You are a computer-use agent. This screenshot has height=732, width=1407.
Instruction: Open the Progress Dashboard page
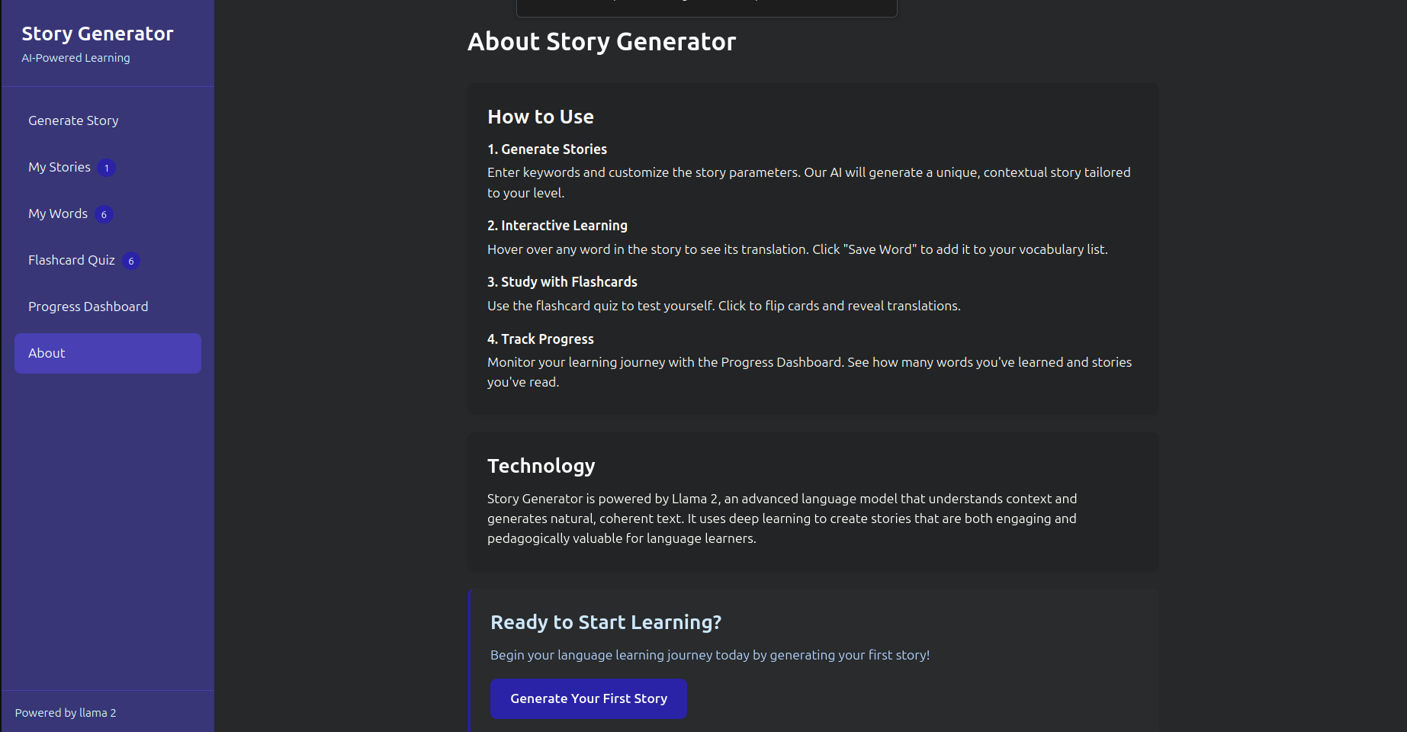[x=108, y=307]
